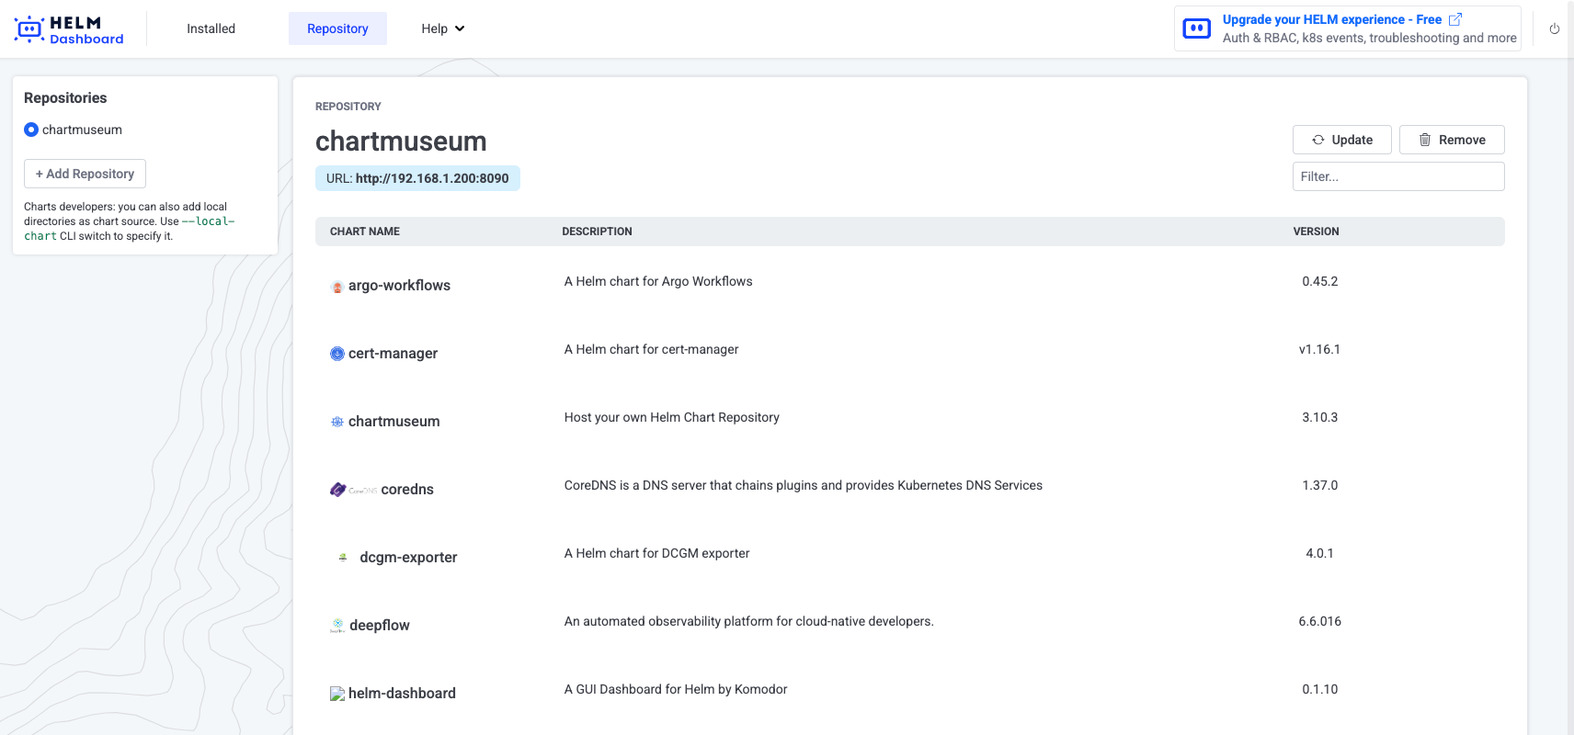Click the Helm Dashboard logo

[x=69, y=29]
